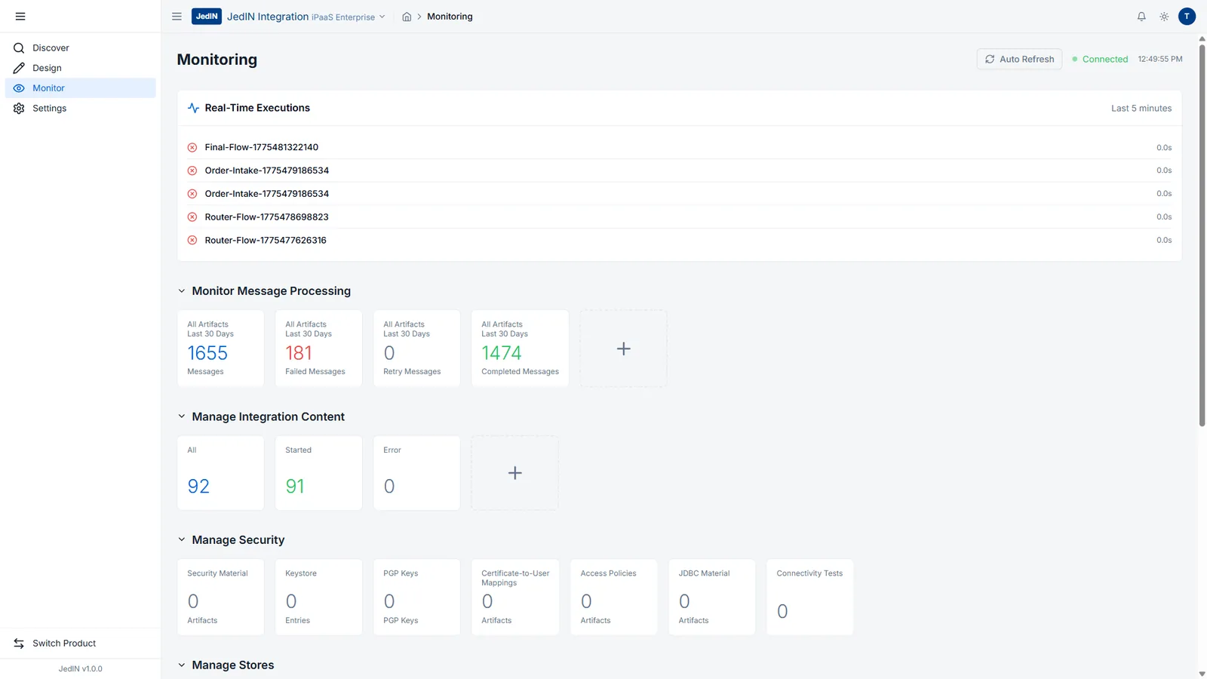Click the error icon beside Router-Flow-1775478698823
This screenshot has height=679, width=1207.
point(192,217)
